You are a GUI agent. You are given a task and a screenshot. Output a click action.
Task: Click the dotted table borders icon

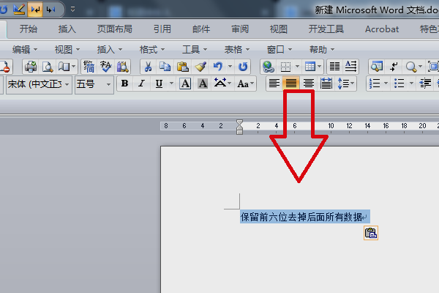(x=285, y=67)
